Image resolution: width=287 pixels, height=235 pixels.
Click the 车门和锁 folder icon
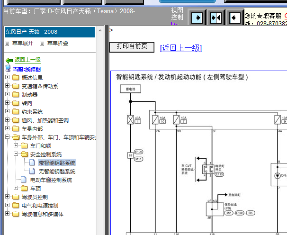24,145
